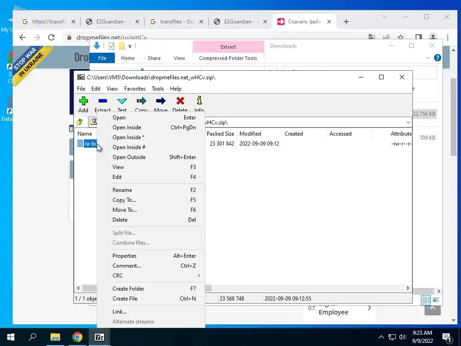Open the Chrome three-dot menu
Image resolution: width=461 pixels, height=346 pixels.
(447, 37)
